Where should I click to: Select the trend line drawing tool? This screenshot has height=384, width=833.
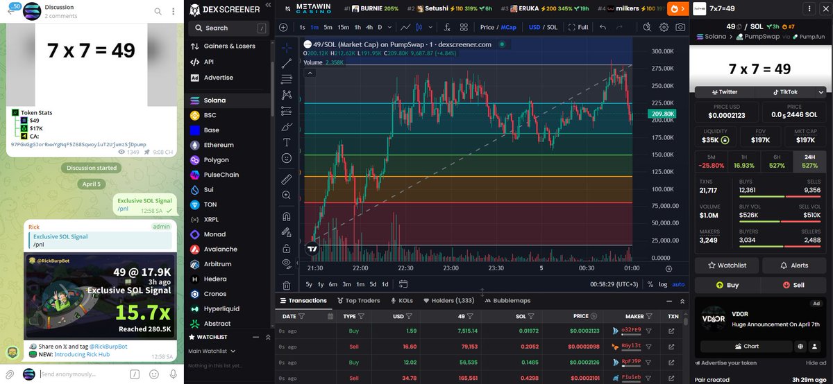coord(287,63)
